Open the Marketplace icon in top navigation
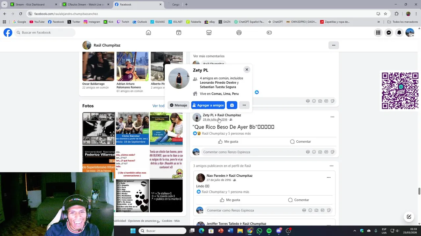This screenshot has width=421, height=236. click(209, 32)
